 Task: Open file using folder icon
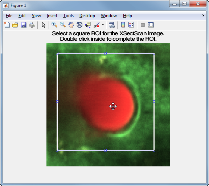15,25
